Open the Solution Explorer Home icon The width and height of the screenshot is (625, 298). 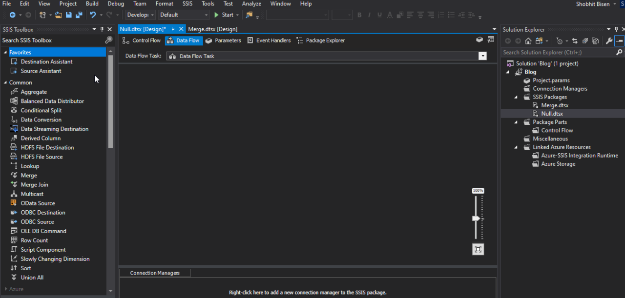coord(528,41)
